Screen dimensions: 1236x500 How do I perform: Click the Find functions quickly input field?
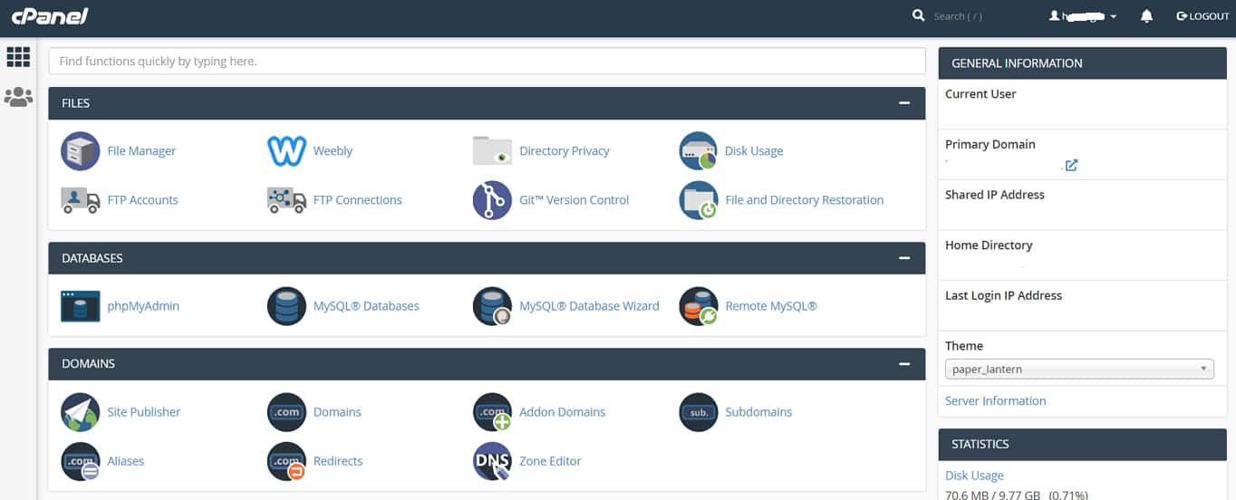coord(487,62)
